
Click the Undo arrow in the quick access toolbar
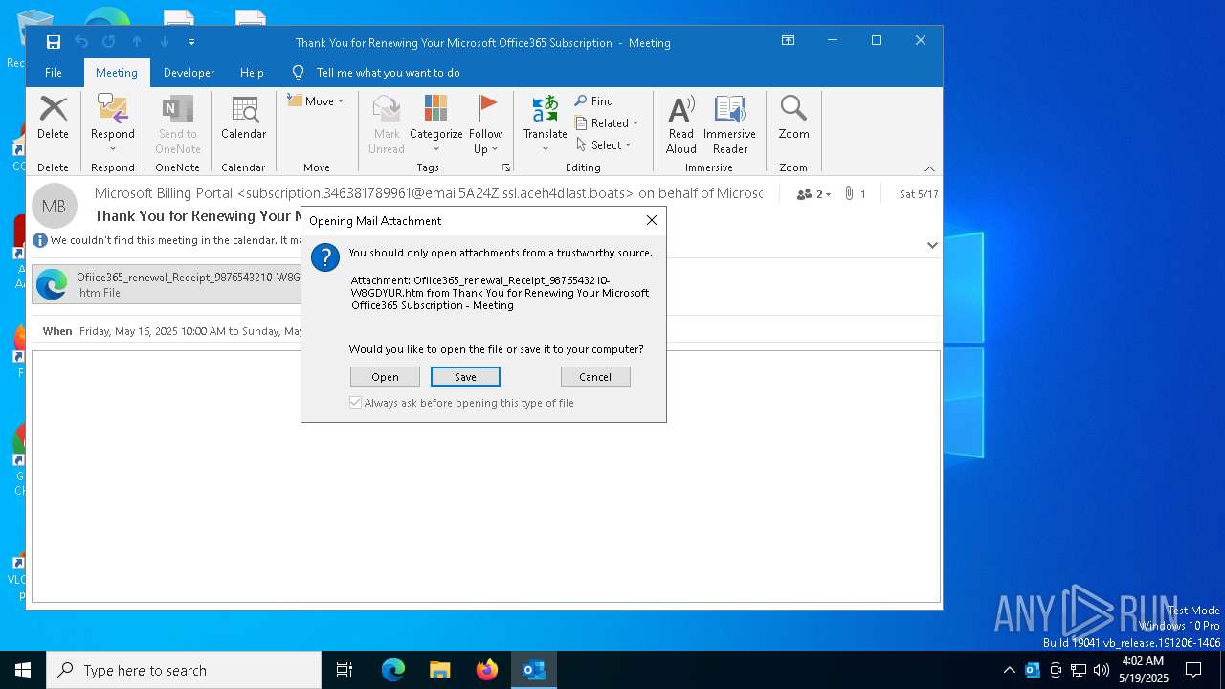coord(81,42)
